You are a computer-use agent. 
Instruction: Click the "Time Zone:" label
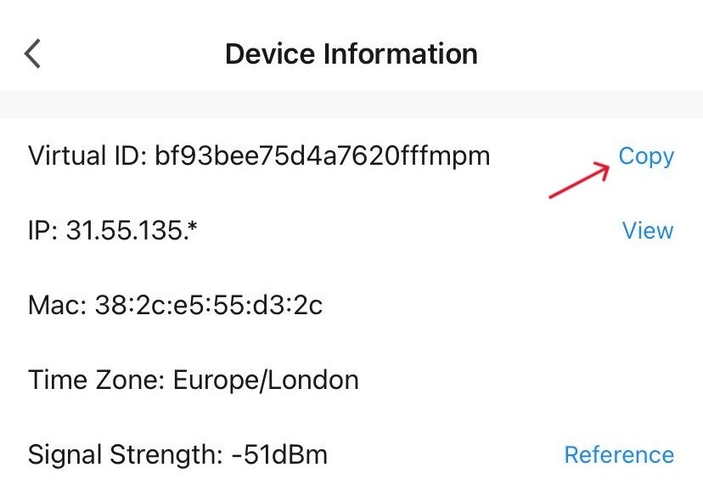pyautogui.click(x=97, y=380)
